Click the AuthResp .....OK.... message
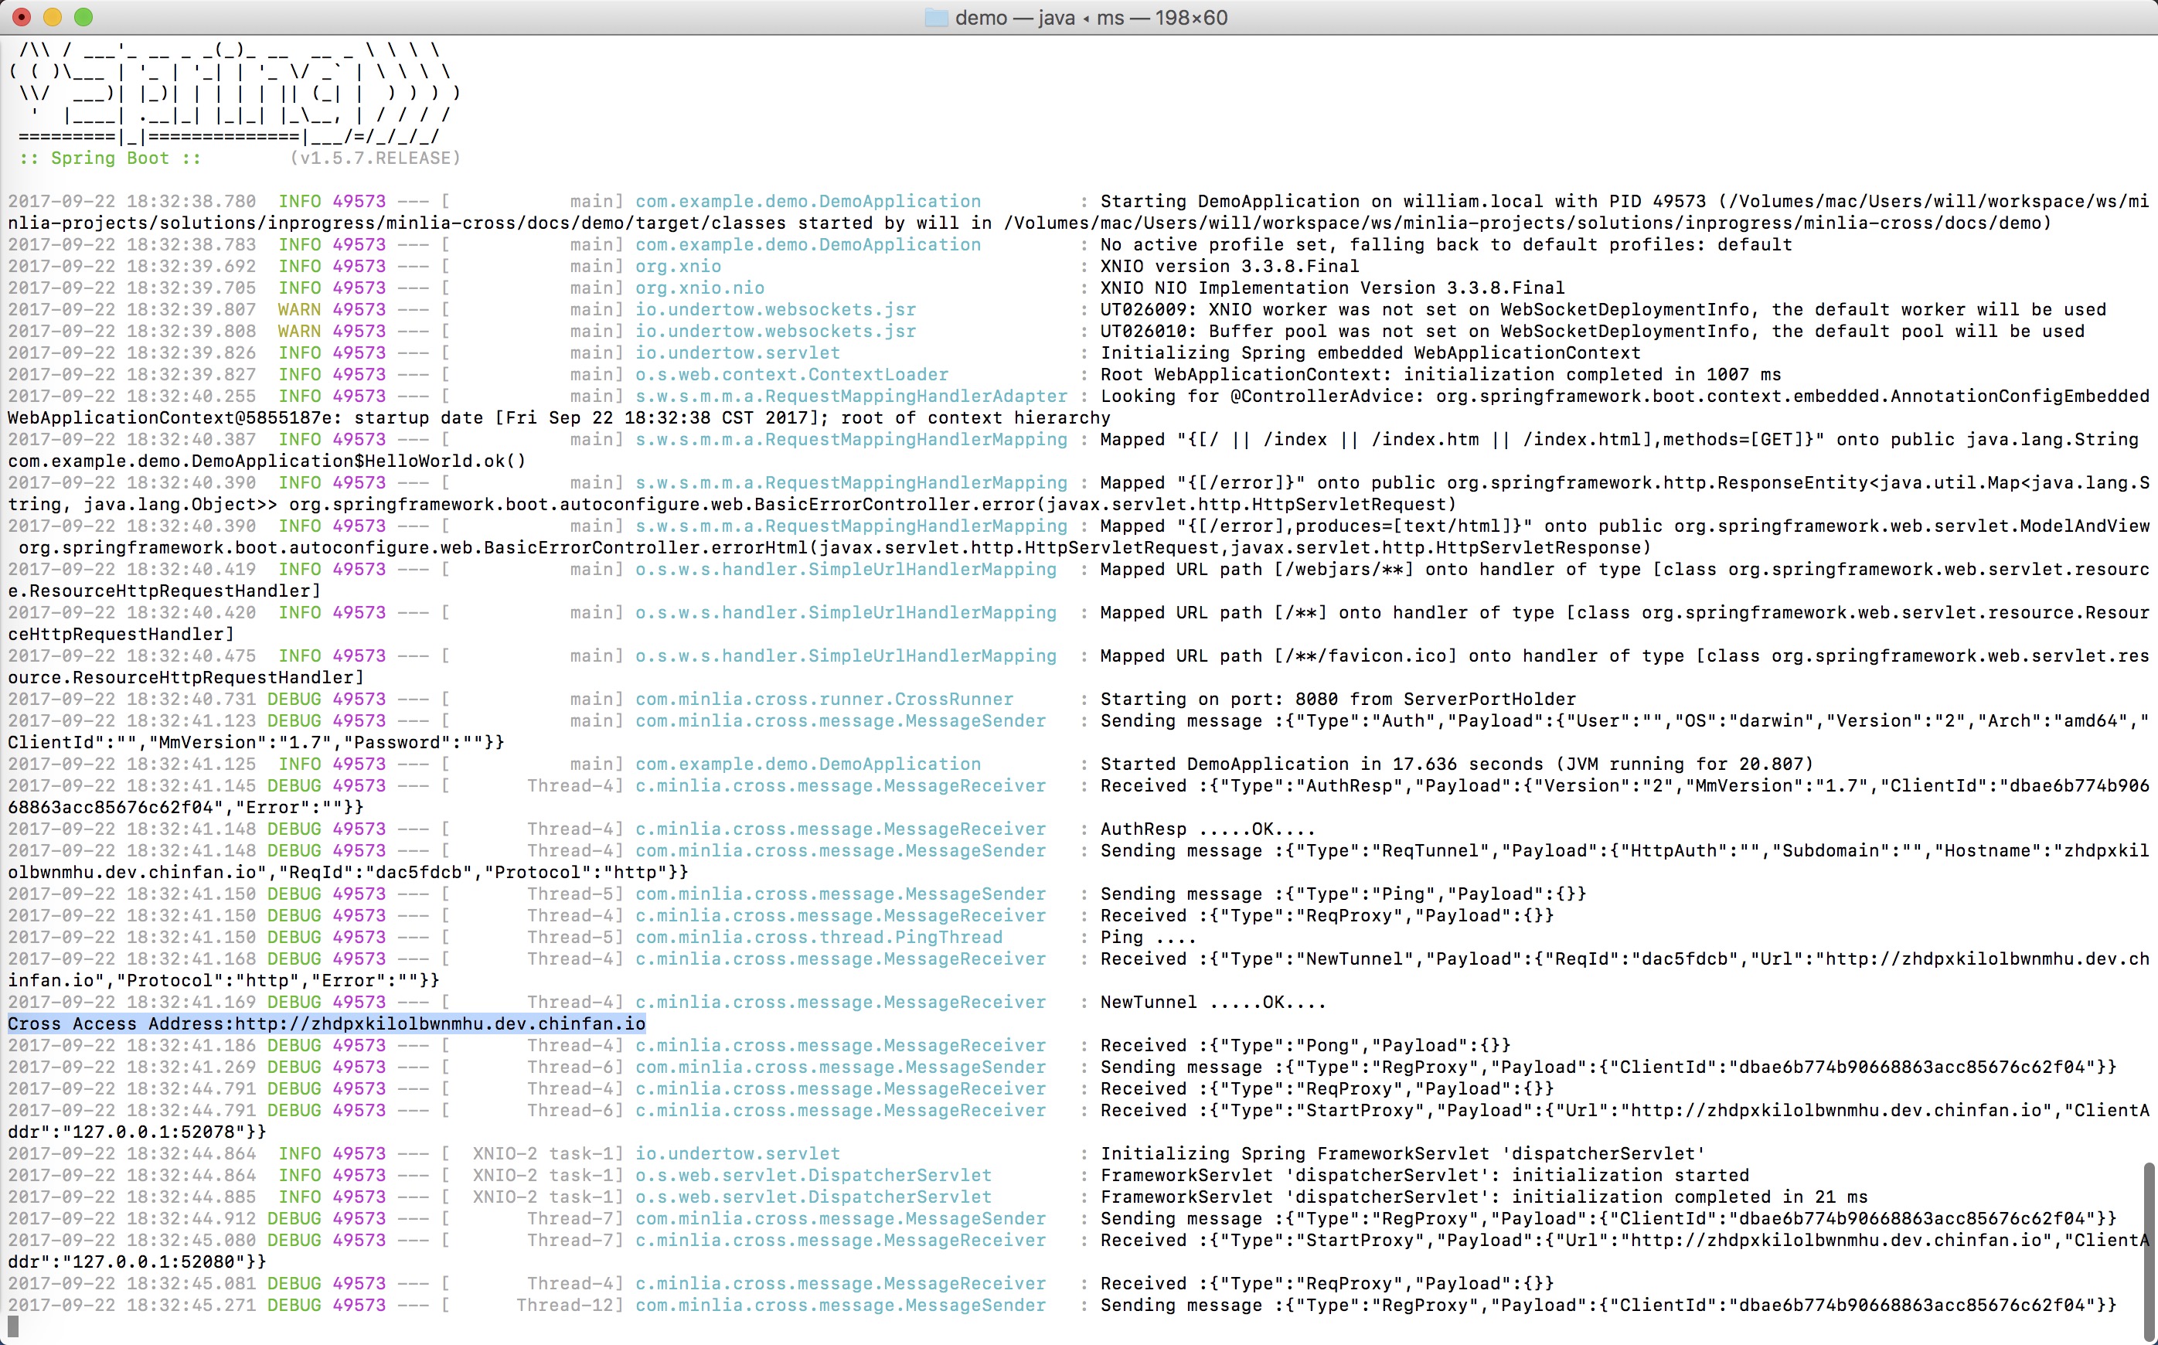 [1207, 829]
